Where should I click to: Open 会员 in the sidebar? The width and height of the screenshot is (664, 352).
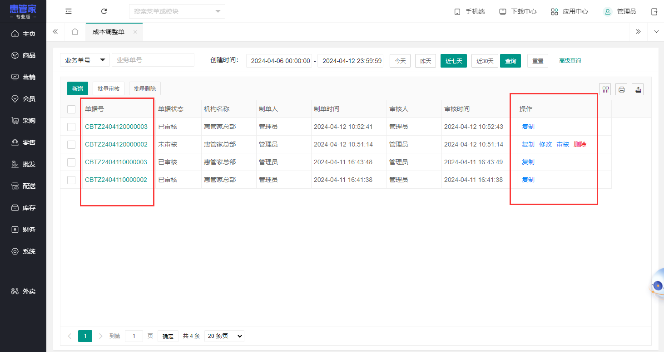(23, 99)
